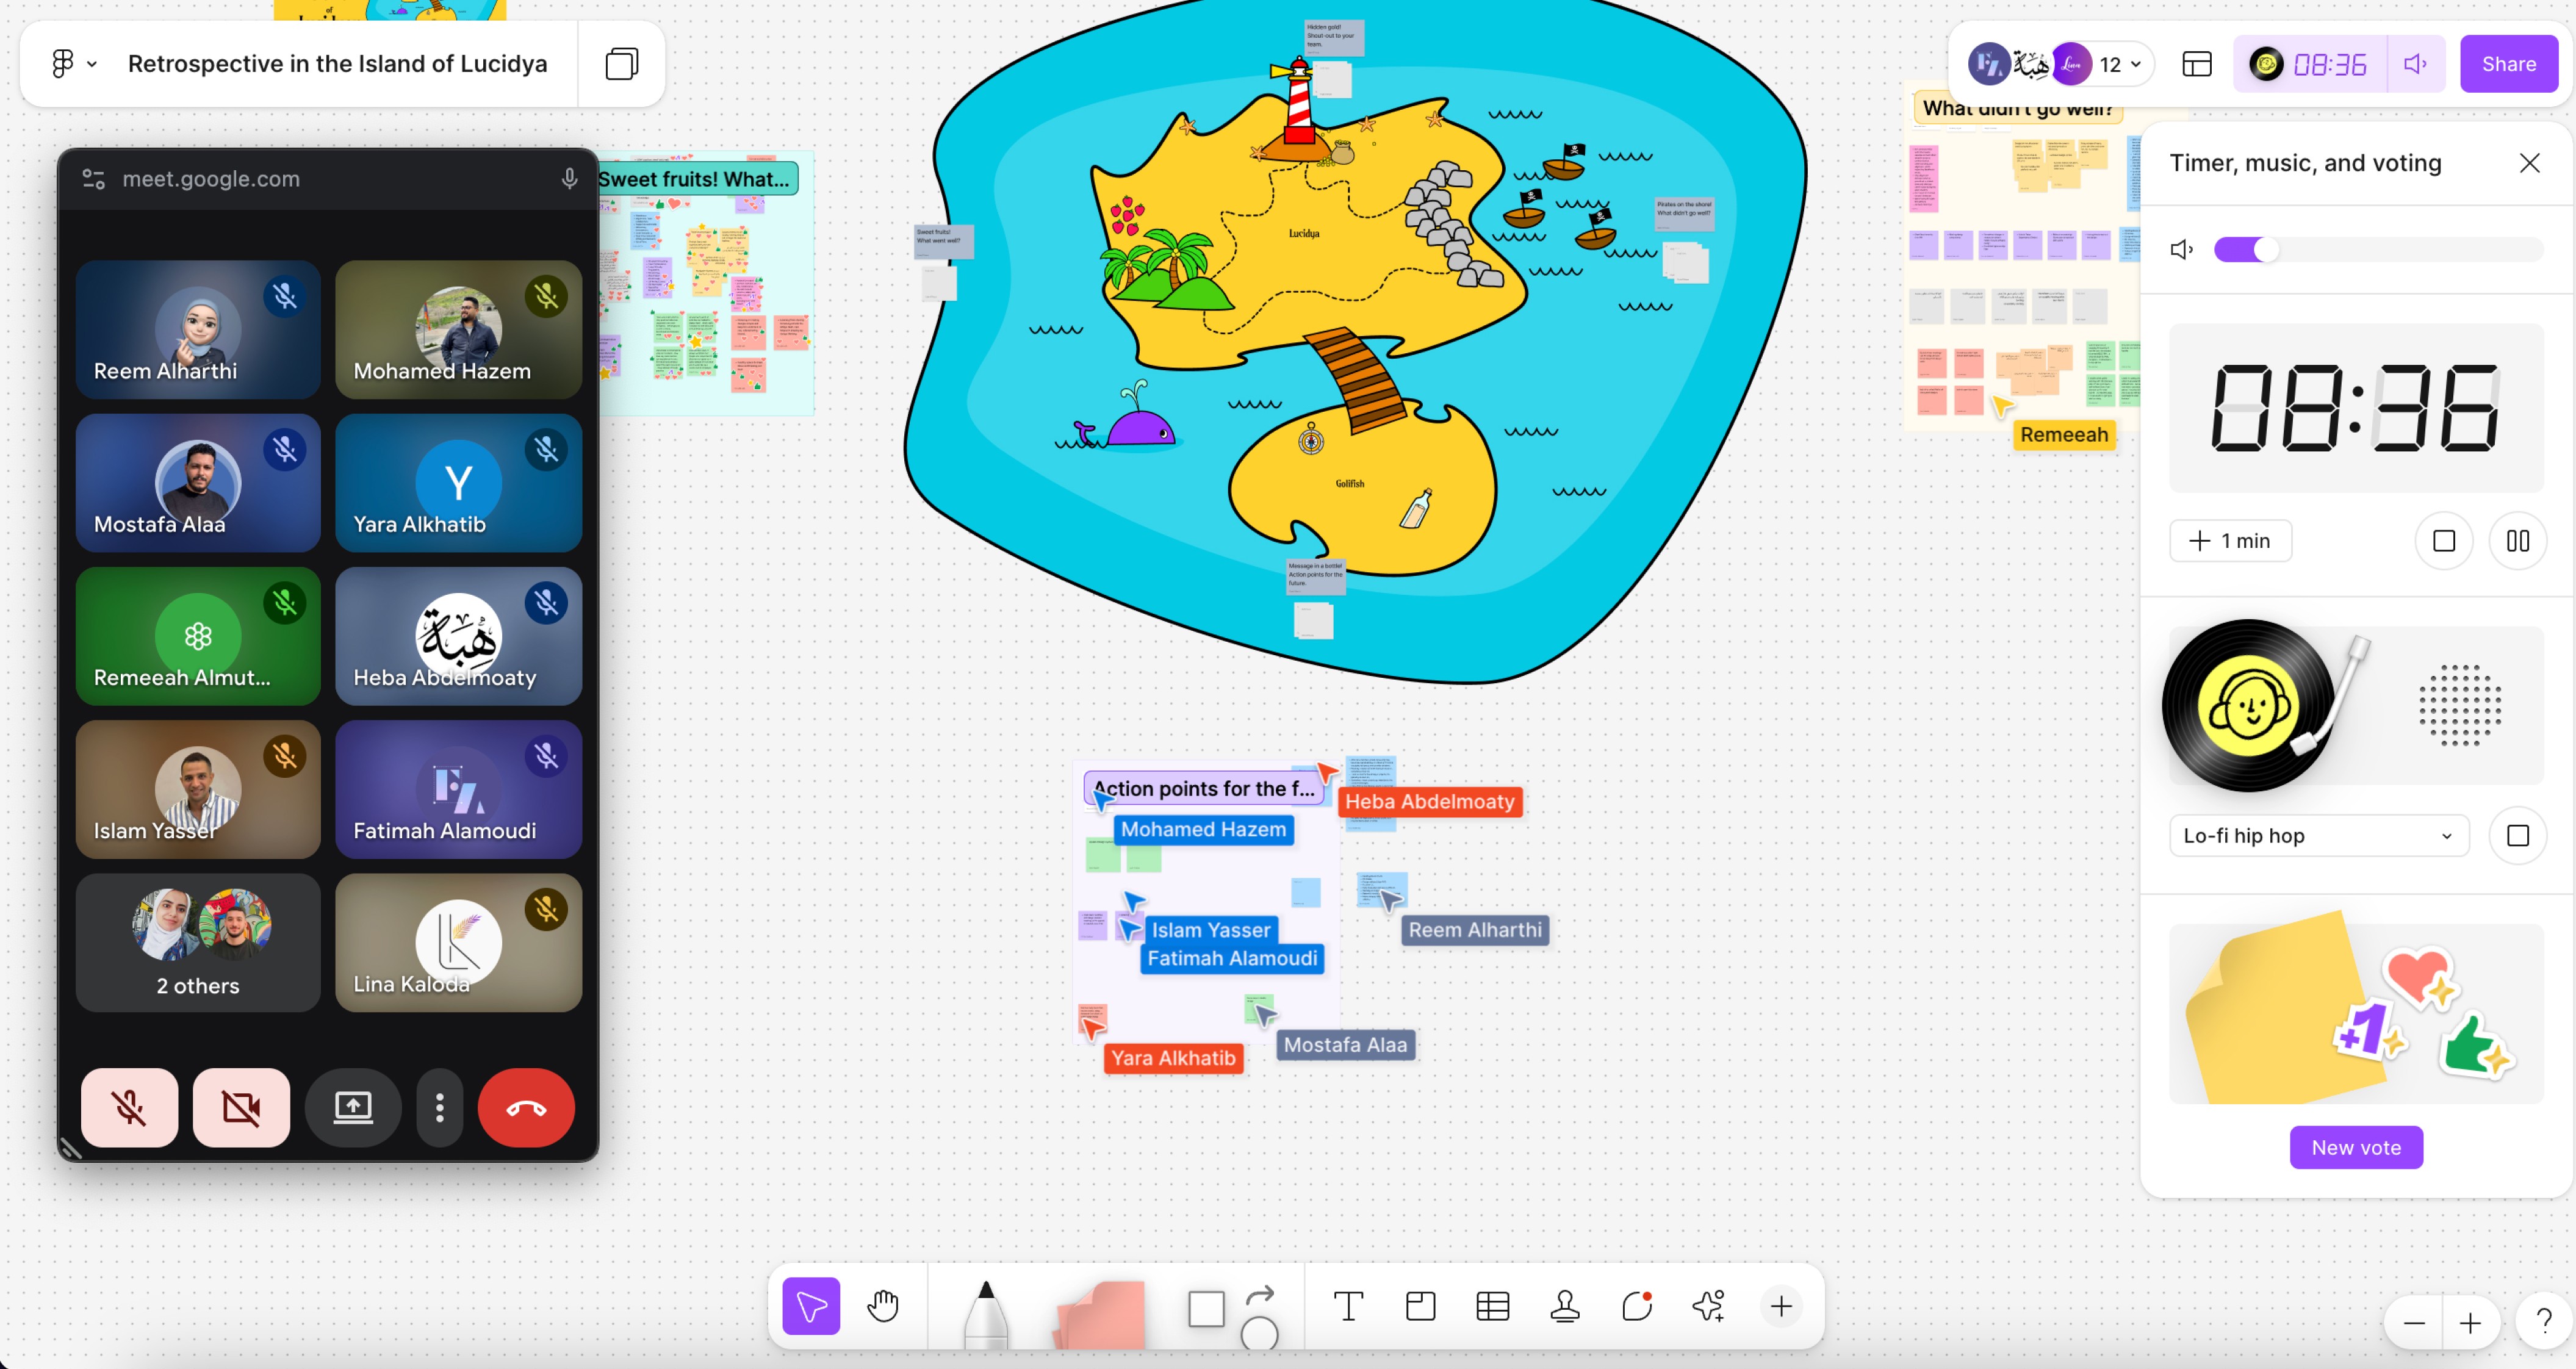Open Meet's three-dot more options menu
The image size is (2576, 1369).
pyautogui.click(x=440, y=1107)
